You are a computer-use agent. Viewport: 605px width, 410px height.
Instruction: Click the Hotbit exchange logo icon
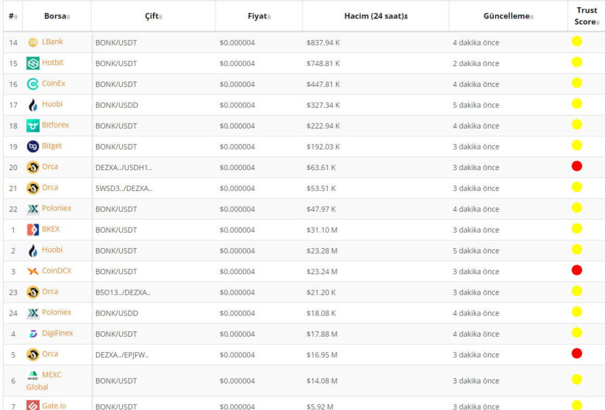(x=33, y=63)
